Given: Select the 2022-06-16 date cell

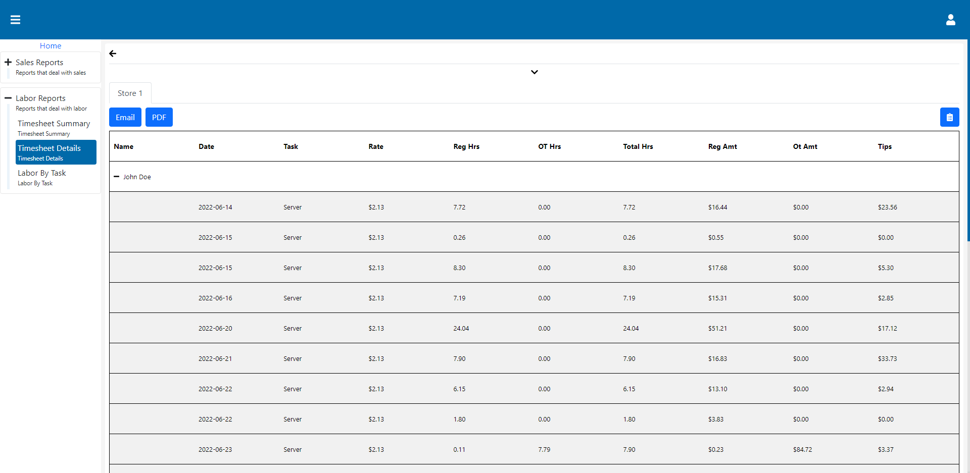Looking at the screenshot, I should pos(215,298).
